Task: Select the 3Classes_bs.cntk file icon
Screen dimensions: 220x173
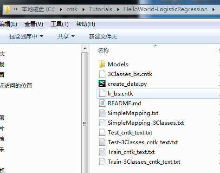Action: [102, 74]
